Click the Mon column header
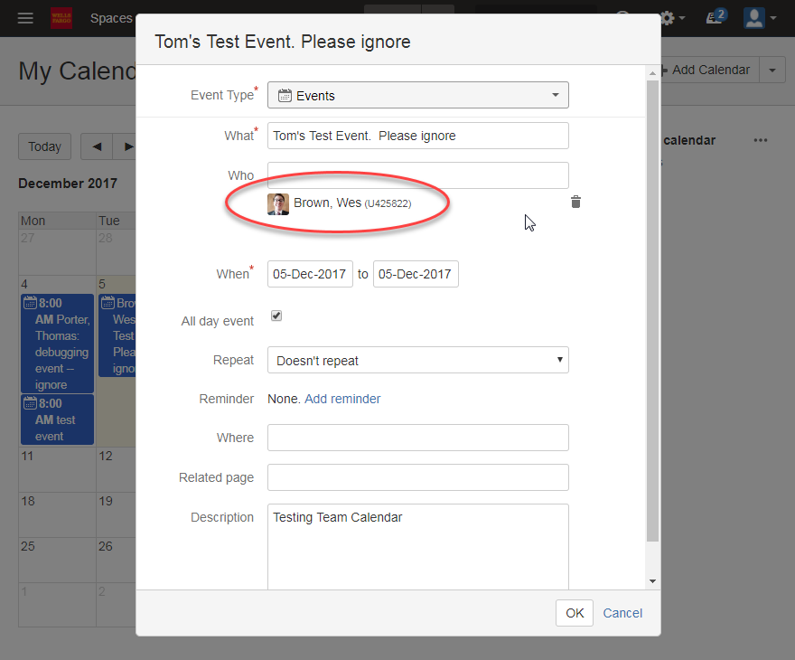 pos(57,221)
